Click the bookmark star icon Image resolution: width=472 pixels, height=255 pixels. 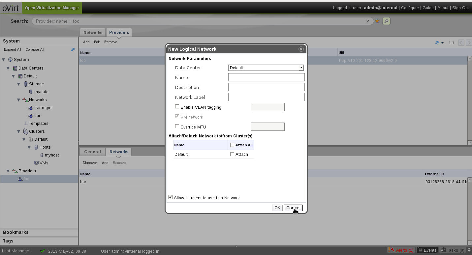click(x=377, y=21)
